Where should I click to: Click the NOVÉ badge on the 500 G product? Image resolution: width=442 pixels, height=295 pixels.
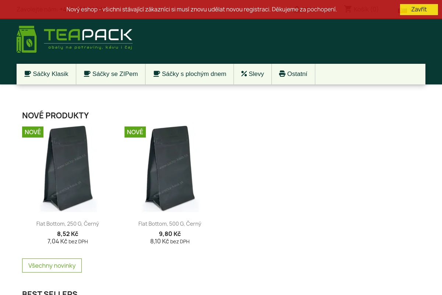135,132
